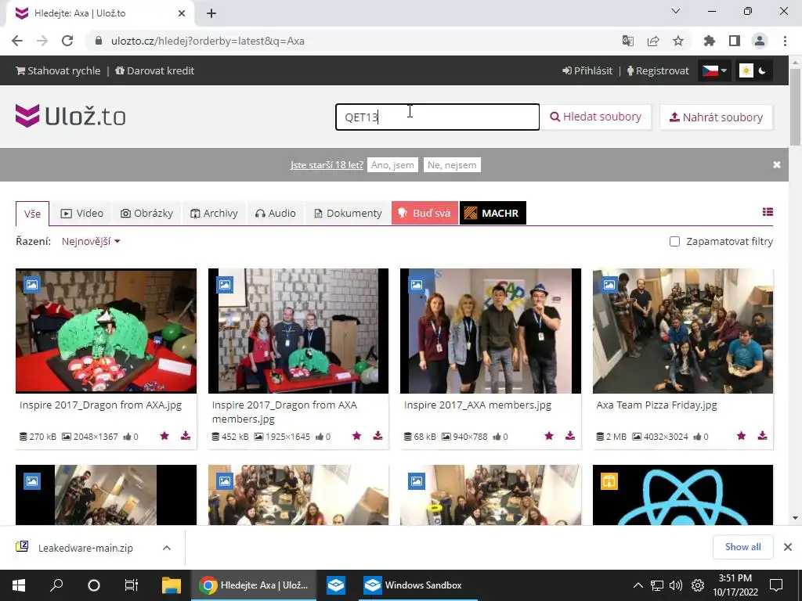This screenshot has width=802, height=601.
Task: Open taskbar volume control
Action: pyautogui.click(x=676, y=585)
